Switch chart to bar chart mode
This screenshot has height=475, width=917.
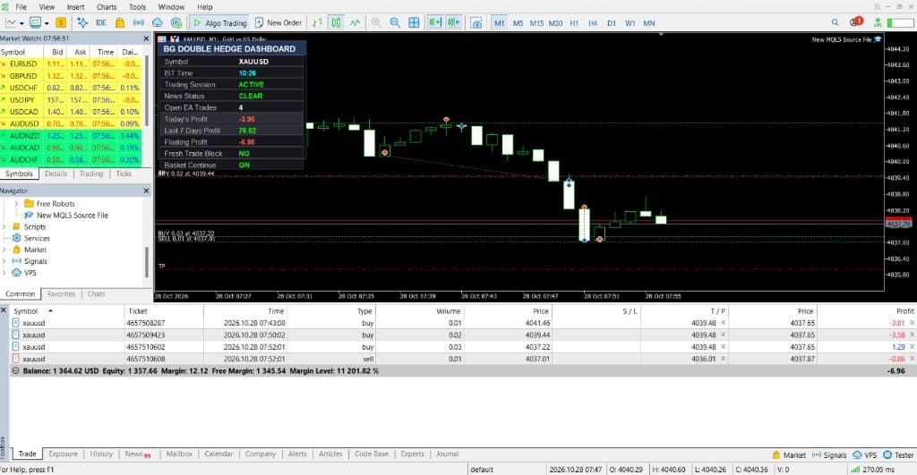tap(317, 22)
